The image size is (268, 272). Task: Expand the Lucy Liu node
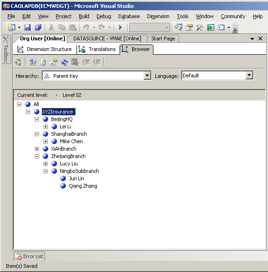[x=45, y=164]
